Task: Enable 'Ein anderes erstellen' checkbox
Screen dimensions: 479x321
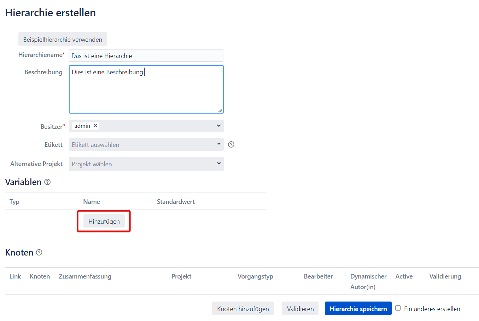Action: [398, 308]
